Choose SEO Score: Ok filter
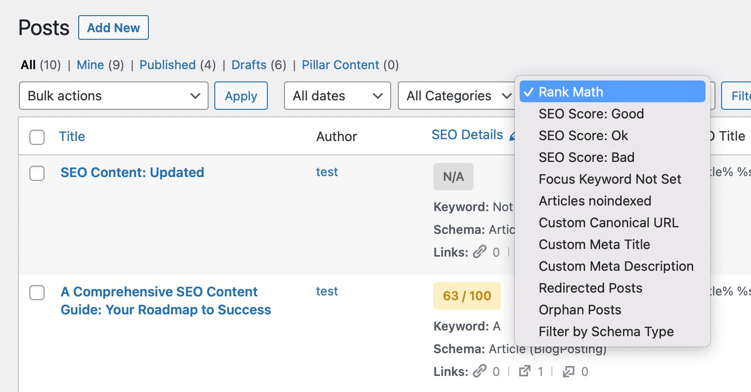This screenshot has width=751, height=392. 613,135
